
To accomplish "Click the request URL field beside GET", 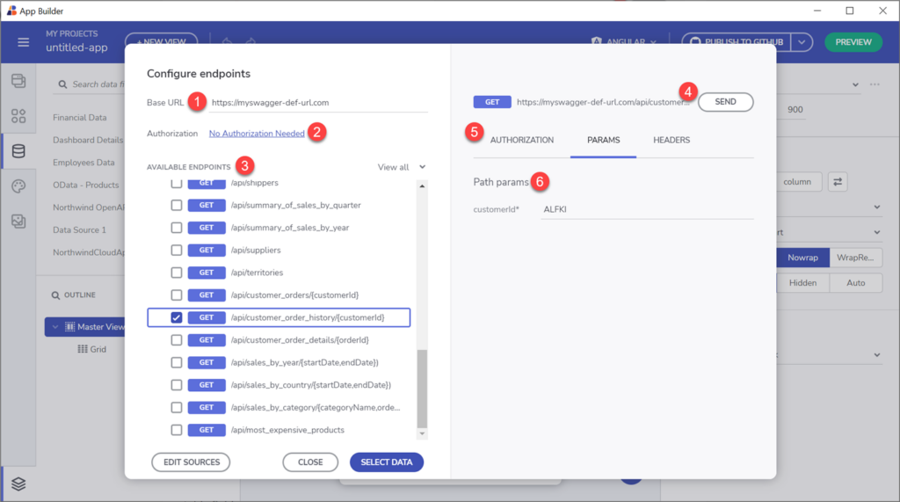I will 603,102.
